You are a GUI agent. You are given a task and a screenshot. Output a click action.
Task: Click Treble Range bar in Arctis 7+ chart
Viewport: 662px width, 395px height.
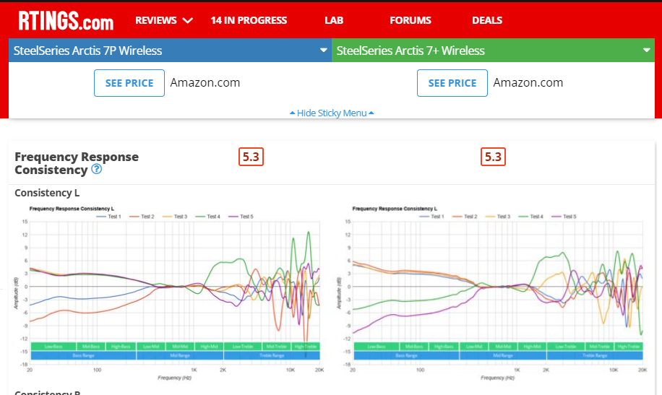pyautogui.click(x=595, y=356)
